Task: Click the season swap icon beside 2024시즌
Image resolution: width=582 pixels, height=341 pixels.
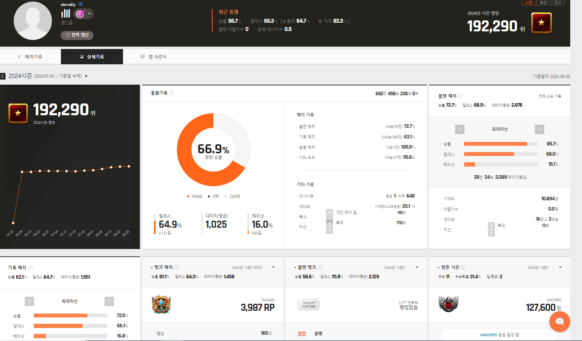Action: (3, 76)
